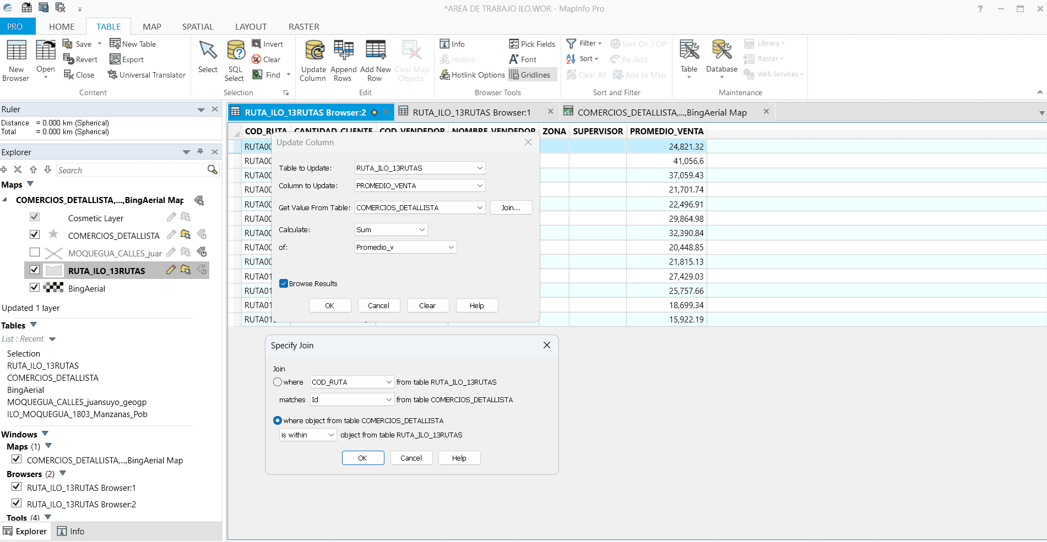
Task: Open SQL Select tool
Action: (235, 61)
